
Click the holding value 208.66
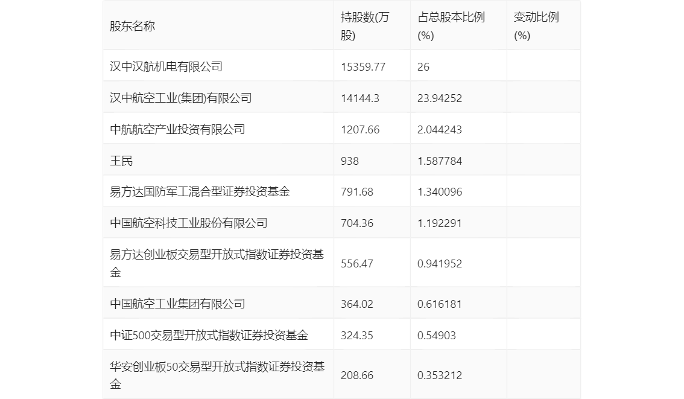(x=357, y=375)
